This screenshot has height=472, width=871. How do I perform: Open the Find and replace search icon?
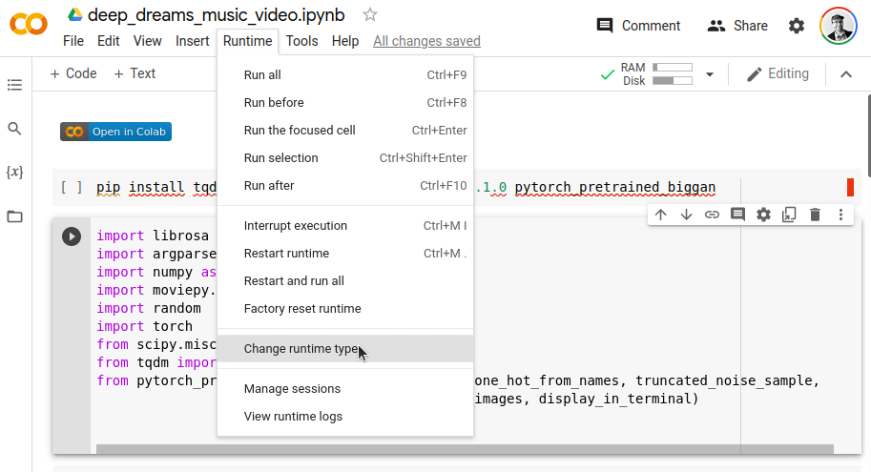[x=15, y=129]
